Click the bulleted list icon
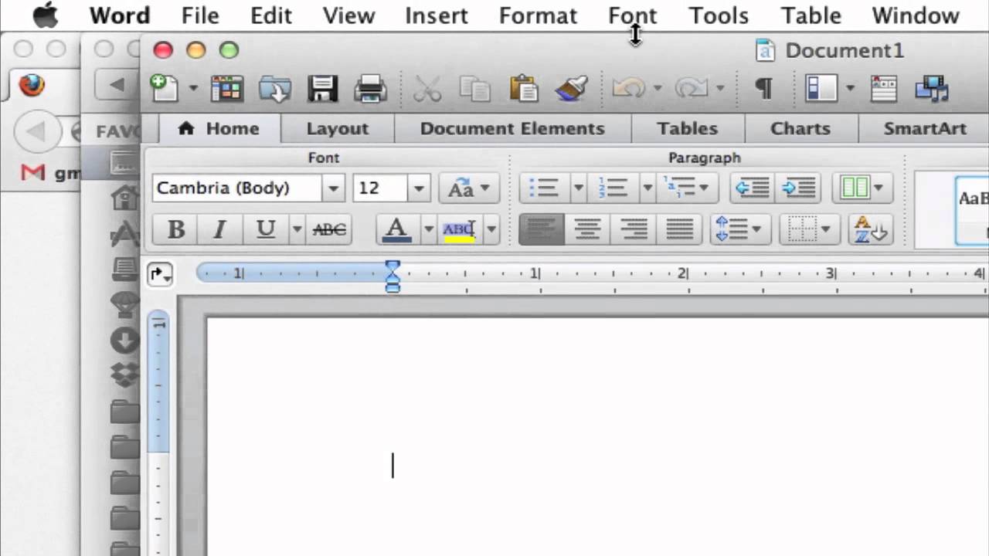This screenshot has width=989, height=556. [x=545, y=188]
